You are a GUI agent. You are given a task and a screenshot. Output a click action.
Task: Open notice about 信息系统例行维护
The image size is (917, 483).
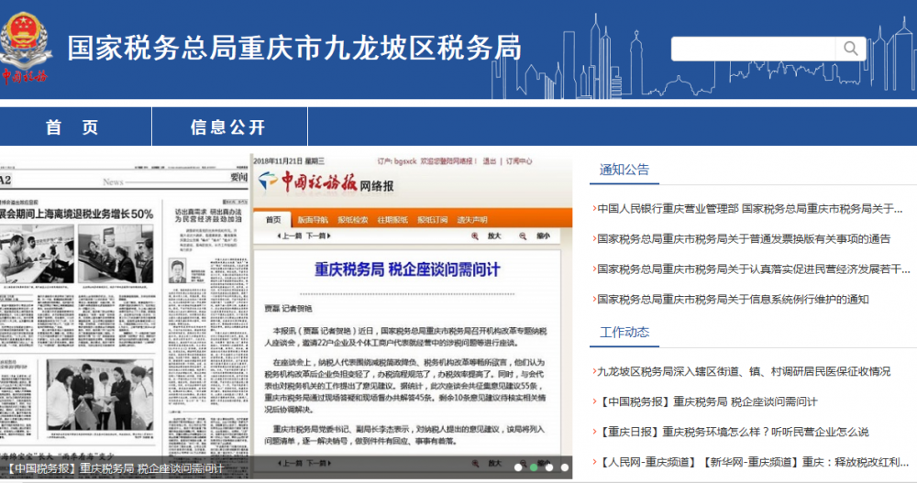point(732,300)
